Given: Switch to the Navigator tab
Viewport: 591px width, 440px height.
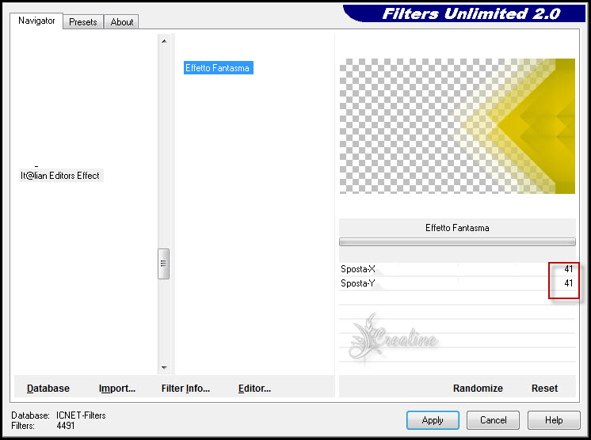Looking at the screenshot, I should [37, 21].
